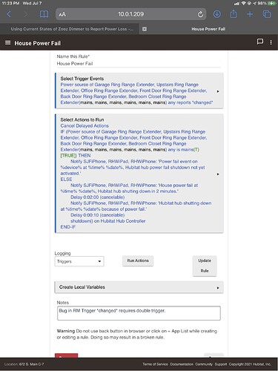278x371 pixels.
Task: Show all Safari tabs overview icon
Action: 267,14
